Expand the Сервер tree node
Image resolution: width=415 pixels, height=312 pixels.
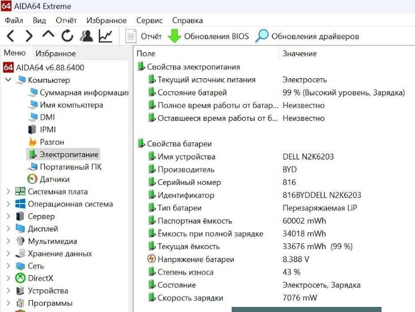click(x=8, y=216)
